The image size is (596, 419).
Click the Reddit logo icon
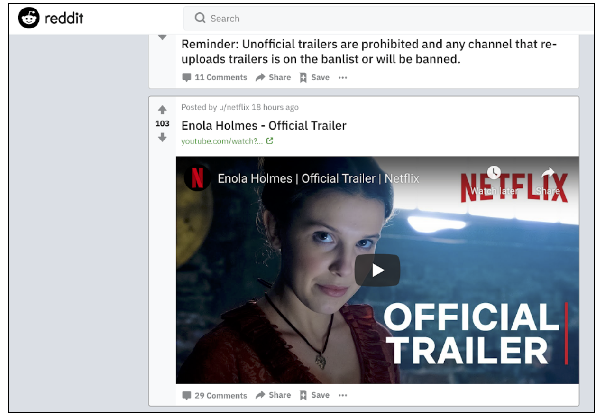pyautogui.click(x=29, y=19)
